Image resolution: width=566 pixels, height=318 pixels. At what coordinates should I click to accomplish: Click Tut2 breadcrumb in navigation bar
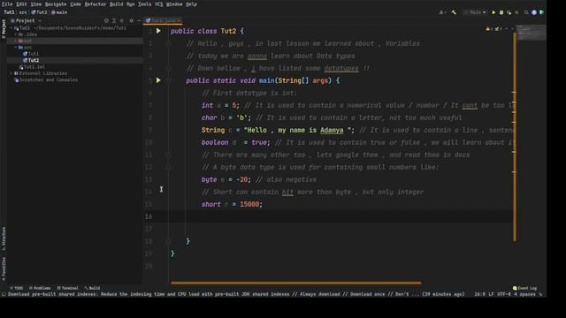point(39,12)
